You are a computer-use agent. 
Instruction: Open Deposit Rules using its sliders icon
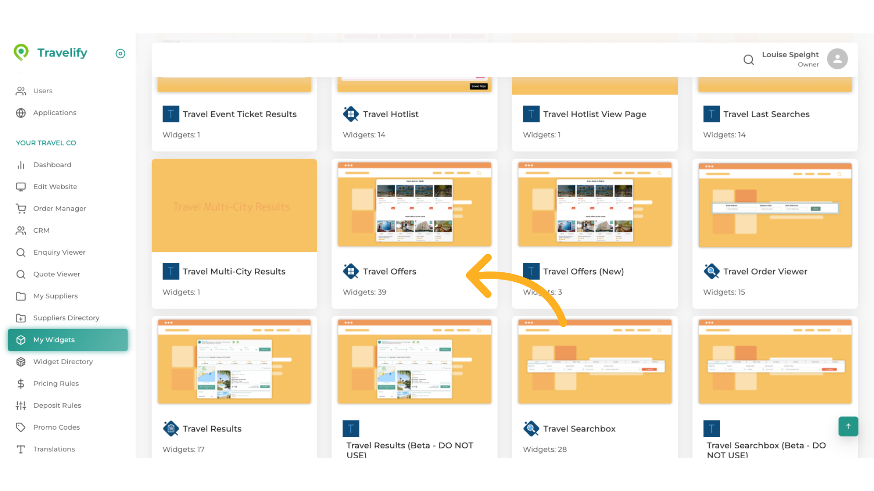21,405
